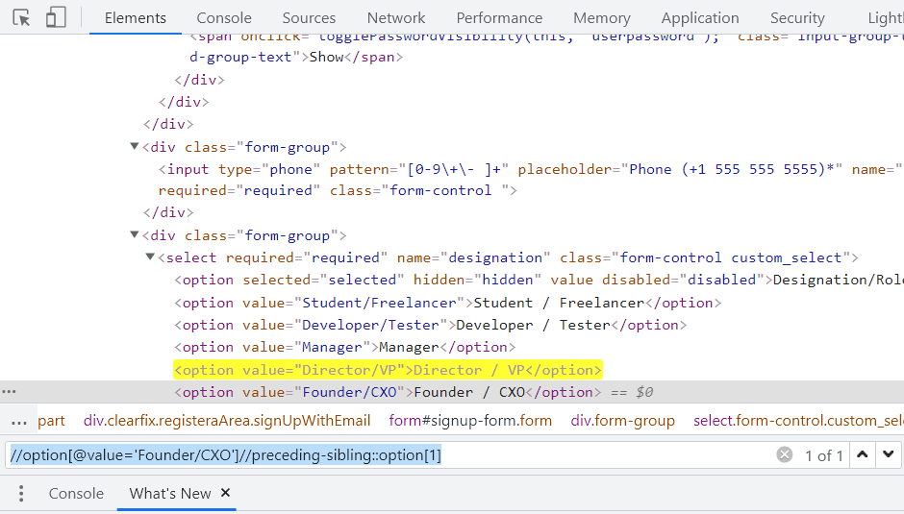Go to next search result arrow
Screen dimensions: 904x514
[x=889, y=454]
